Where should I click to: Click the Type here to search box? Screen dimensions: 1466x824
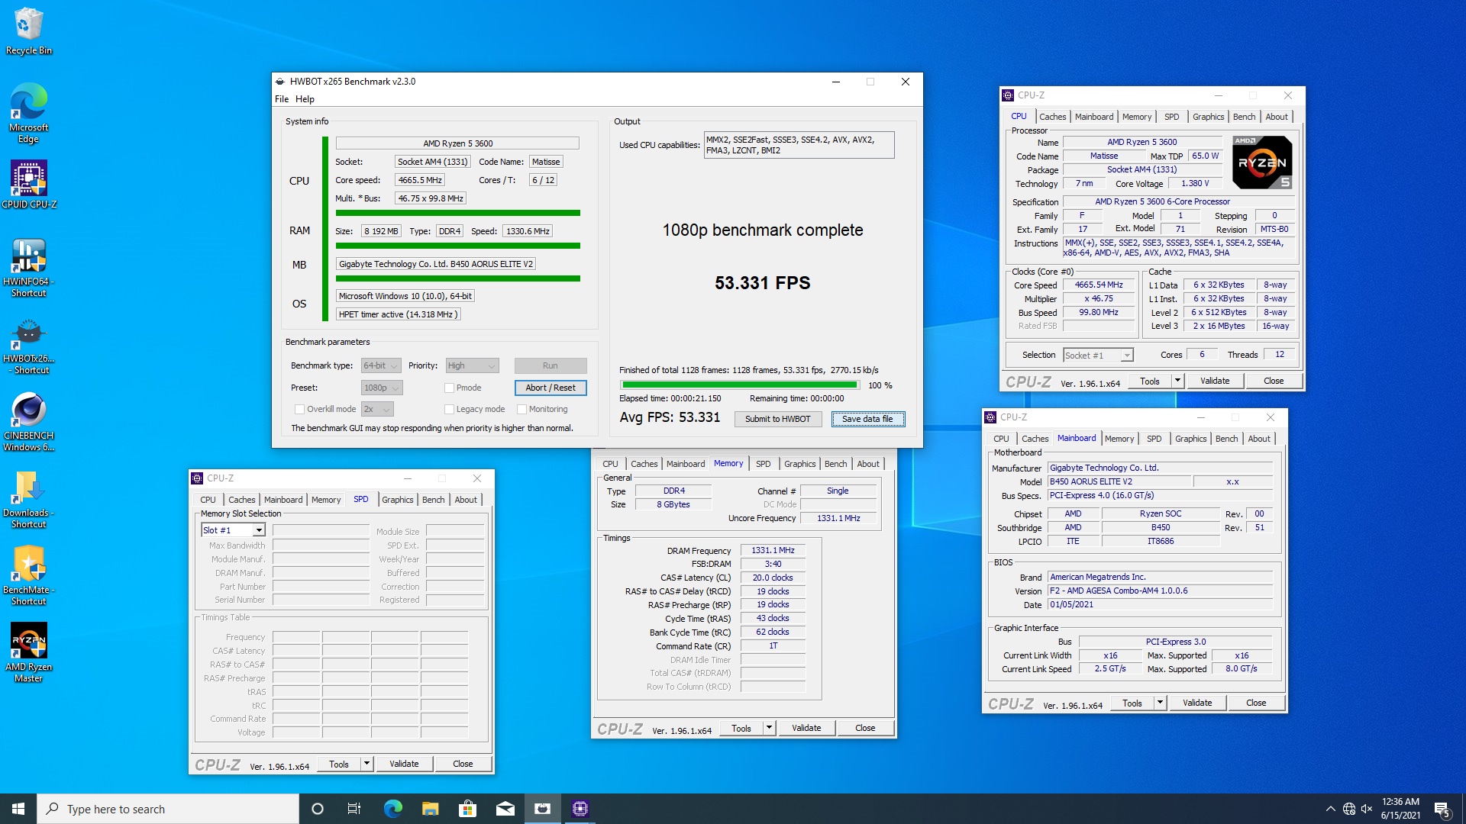point(168,809)
